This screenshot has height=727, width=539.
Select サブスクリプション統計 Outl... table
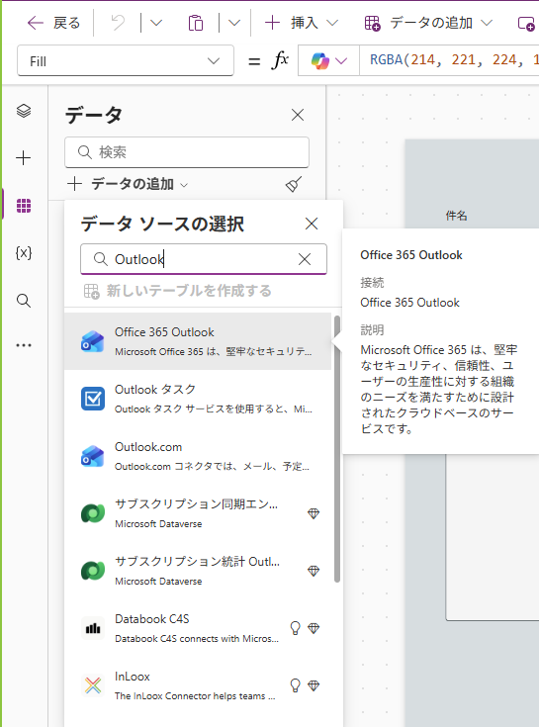[x=198, y=571]
